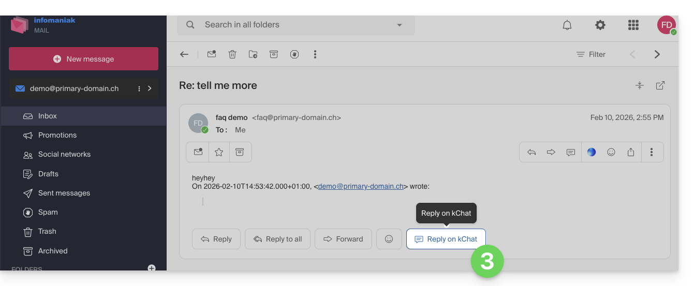Go to Sent messages folder
Image resolution: width=694 pixels, height=286 pixels.
(x=64, y=193)
